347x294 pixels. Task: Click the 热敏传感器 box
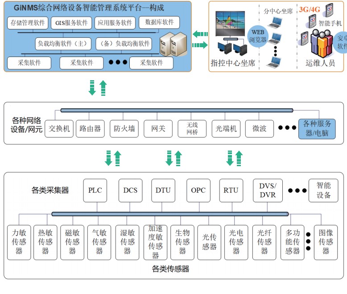[45, 242]
